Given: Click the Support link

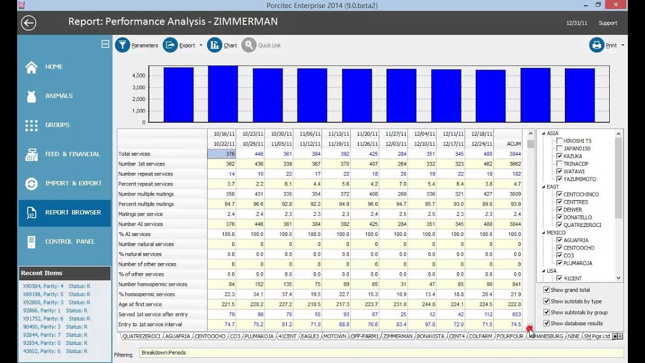Looking at the screenshot, I should pyautogui.click(x=608, y=23).
